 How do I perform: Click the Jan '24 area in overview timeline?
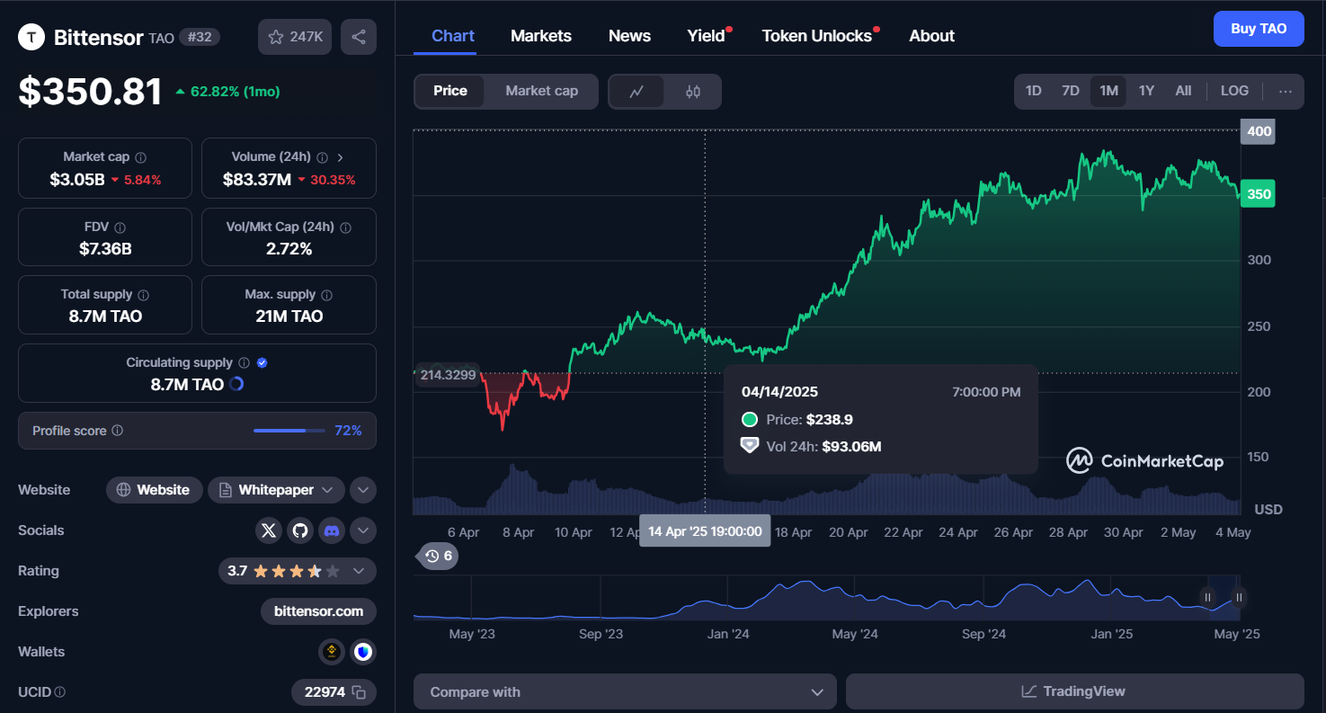[x=728, y=634]
